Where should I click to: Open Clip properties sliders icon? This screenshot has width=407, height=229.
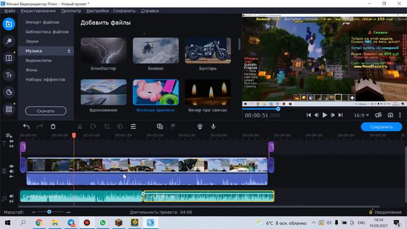tap(133, 127)
